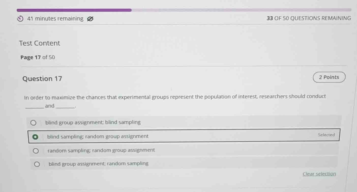357x192 pixels.
Task: Click the countdown stopwatch symbol
Action: click(x=20, y=19)
